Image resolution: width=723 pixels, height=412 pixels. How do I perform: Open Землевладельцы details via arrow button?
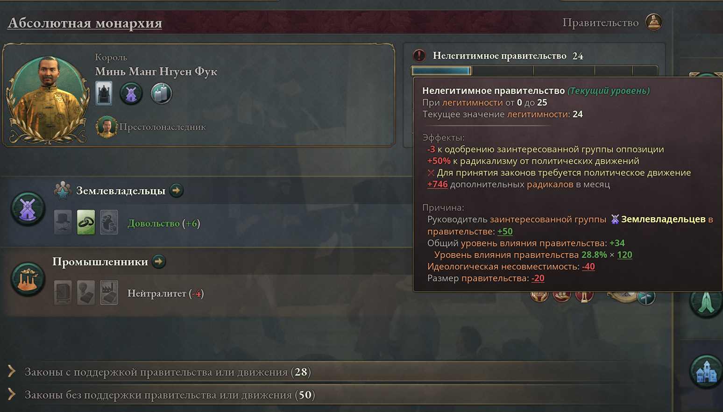tap(177, 190)
